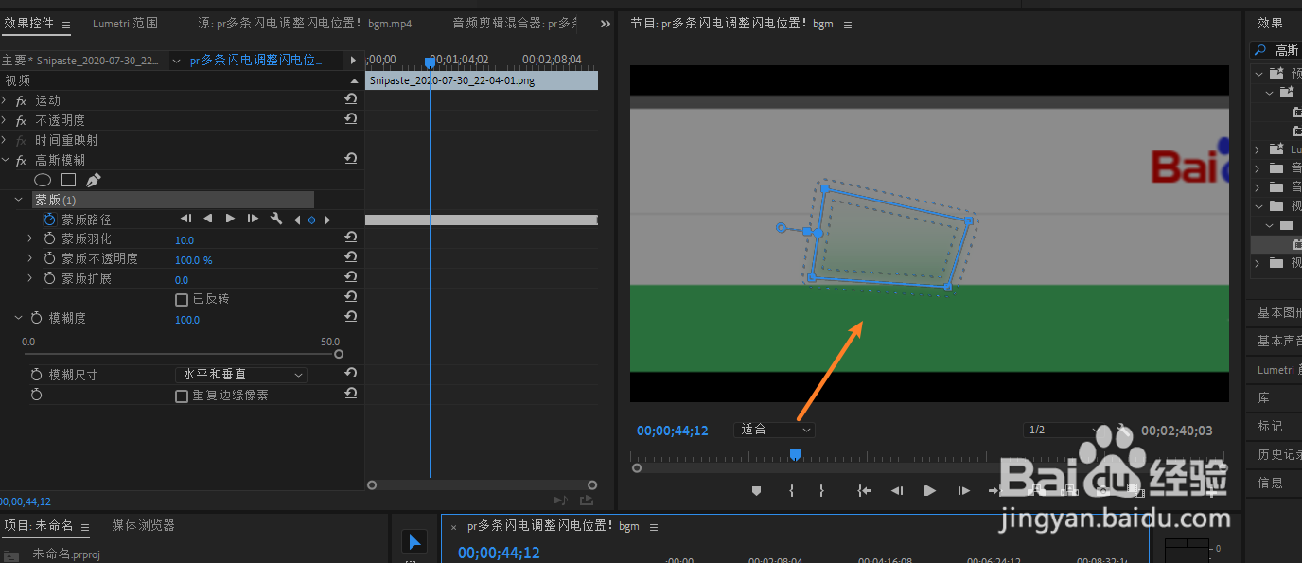Open the 效果控件 panel menu
The width and height of the screenshot is (1302, 563).
(65, 25)
